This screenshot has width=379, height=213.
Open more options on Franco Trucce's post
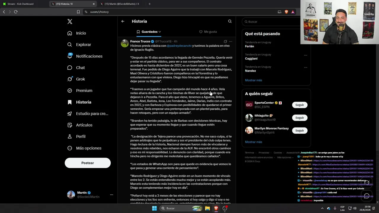point(231,41)
